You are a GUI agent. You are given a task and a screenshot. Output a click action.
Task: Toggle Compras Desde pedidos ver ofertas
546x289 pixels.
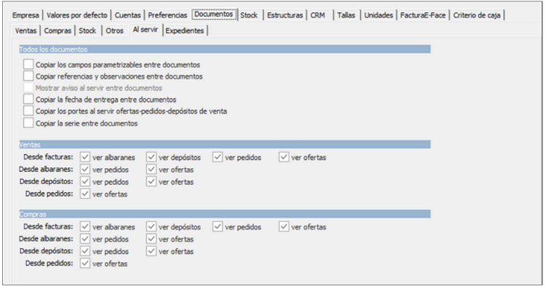(85, 264)
